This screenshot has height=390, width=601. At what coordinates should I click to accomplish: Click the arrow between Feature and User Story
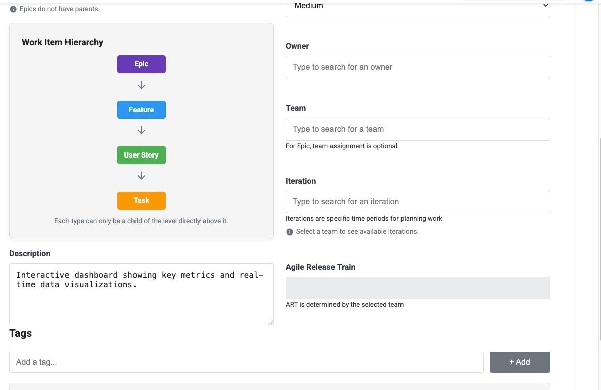coord(142,130)
